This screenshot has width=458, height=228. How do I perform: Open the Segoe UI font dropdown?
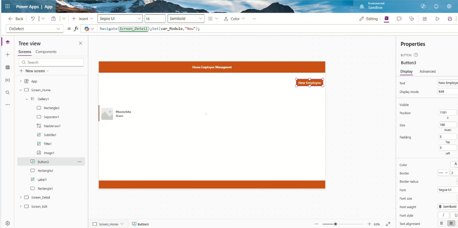tap(120, 19)
